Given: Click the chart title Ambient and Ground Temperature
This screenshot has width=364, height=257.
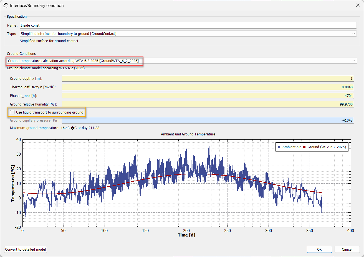Looking at the screenshot, I should tap(188, 134).
